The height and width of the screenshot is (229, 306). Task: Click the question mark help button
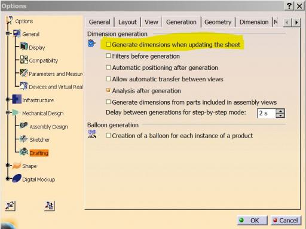[x=289, y=6]
